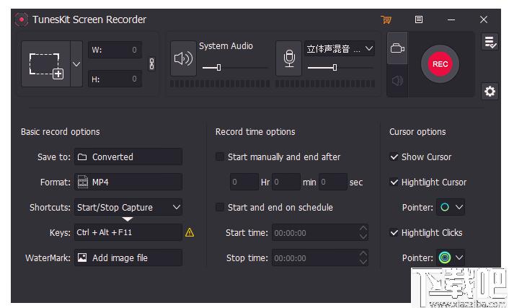509x308 pixels.
Task: Click the Format MP4 field
Action: [128, 182]
